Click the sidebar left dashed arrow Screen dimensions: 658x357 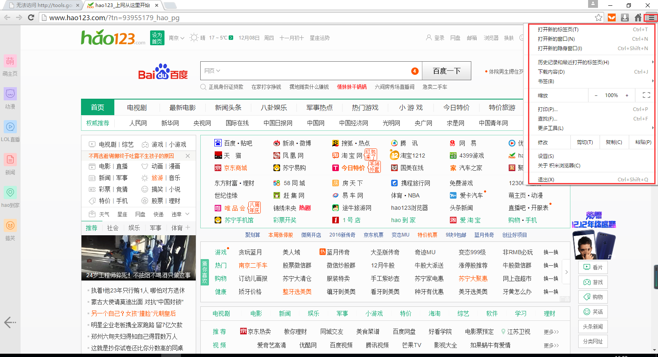(x=10, y=322)
